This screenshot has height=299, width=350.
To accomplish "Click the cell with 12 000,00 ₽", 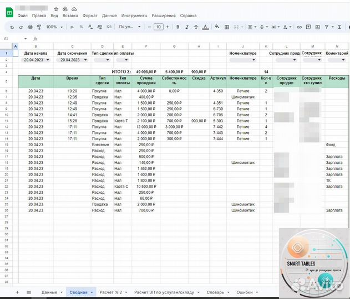I will pyautogui.click(x=146, y=127).
